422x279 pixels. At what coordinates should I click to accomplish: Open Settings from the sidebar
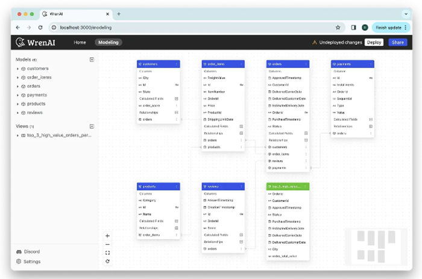(x=32, y=262)
